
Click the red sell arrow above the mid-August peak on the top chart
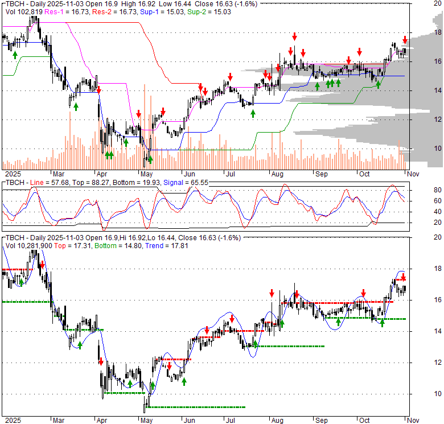(294, 36)
